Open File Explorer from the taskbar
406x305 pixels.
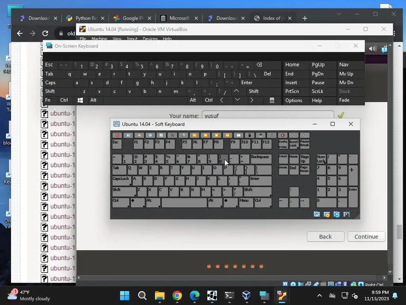[x=160, y=295]
